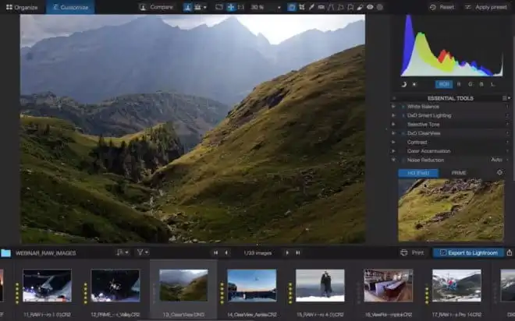Switch to the Customize tab
515x321 pixels.
(x=70, y=7)
